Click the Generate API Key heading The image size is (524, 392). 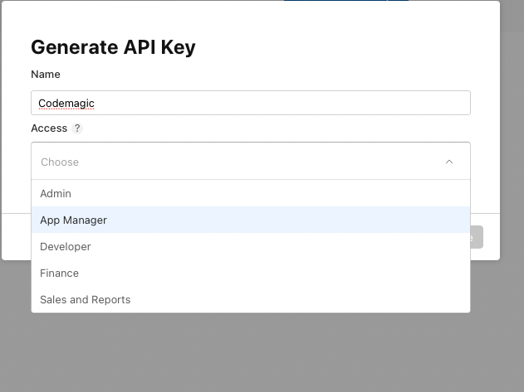click(113, 47)
